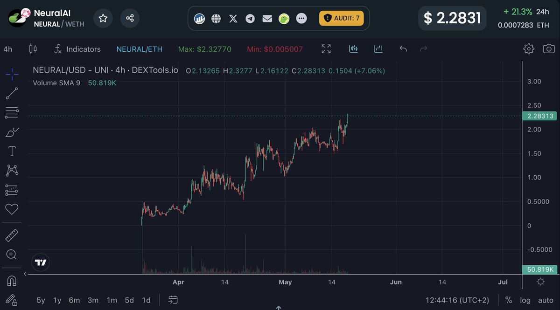This screenshot has width=560, height=310.
Task: Select the zoom in tool
Action: (12, 255)
